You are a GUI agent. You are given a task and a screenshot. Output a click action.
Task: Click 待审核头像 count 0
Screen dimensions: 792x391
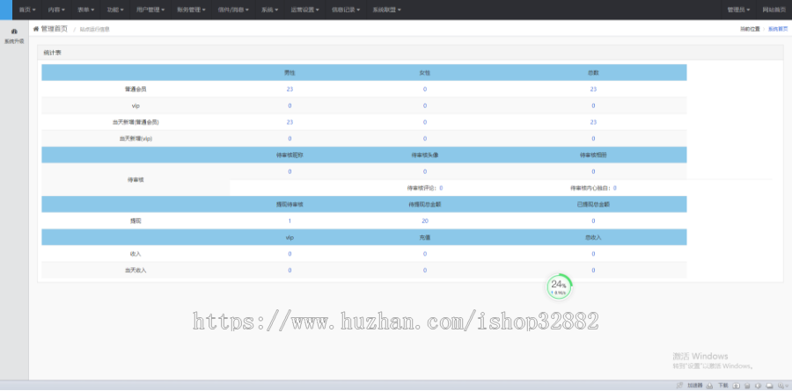point(425,171)
